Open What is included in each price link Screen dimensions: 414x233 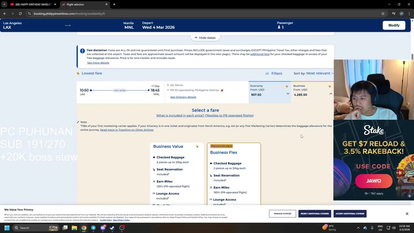(x=205, y=116)
